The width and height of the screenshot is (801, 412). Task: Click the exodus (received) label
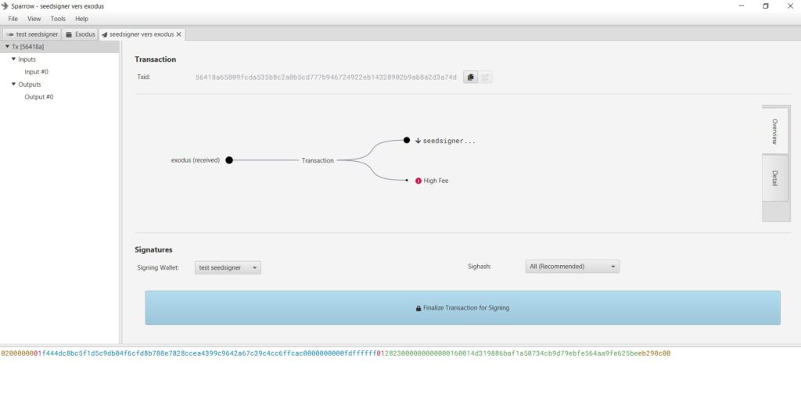195,160
